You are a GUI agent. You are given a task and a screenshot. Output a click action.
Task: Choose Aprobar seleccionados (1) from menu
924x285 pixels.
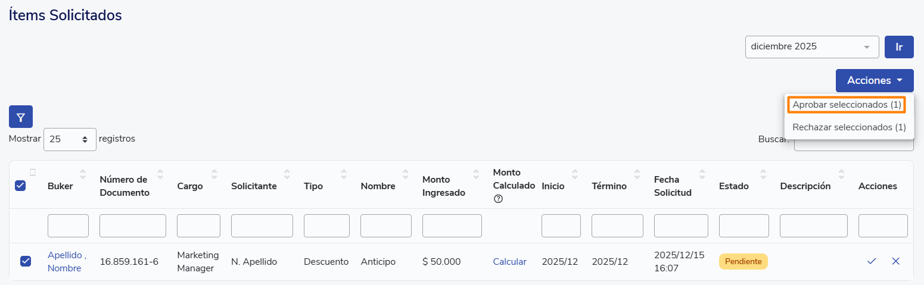coord(846,105)
